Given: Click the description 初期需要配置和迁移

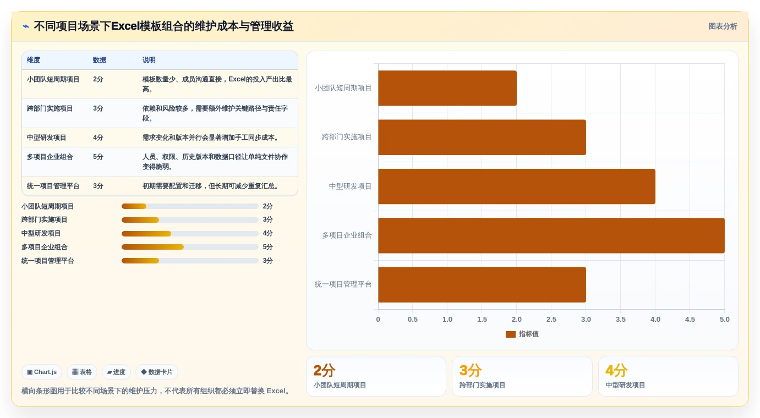Looking at the screenshot, I should coord(211,186).
